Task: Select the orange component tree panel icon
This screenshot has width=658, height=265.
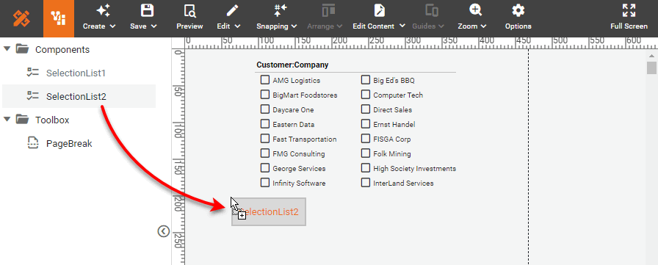Action: point(58,18)
